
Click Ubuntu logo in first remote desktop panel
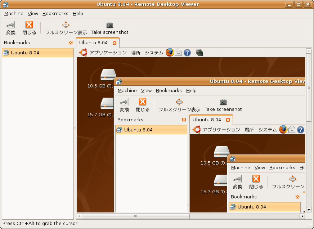pos(83,53)
